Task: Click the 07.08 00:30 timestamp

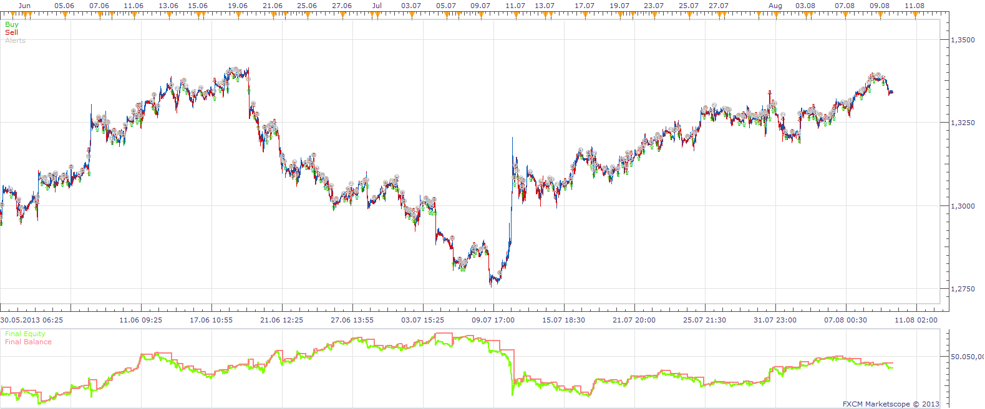Action: (846, 320)
